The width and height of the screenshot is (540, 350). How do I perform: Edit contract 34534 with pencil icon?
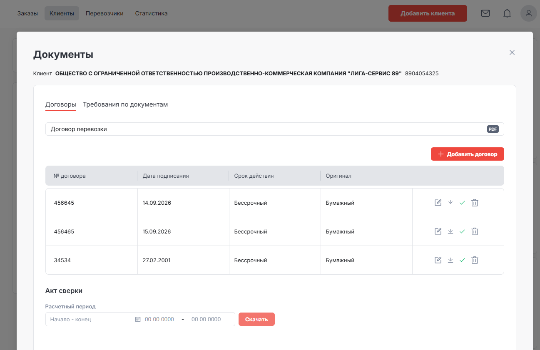(438, 260)
